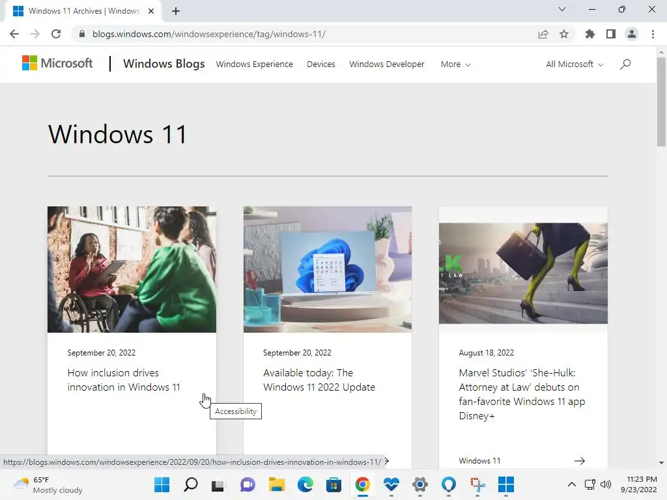Open 'Available today: The Windows 11 2022 Update'
667x500 pixels.
coord(319,380)
